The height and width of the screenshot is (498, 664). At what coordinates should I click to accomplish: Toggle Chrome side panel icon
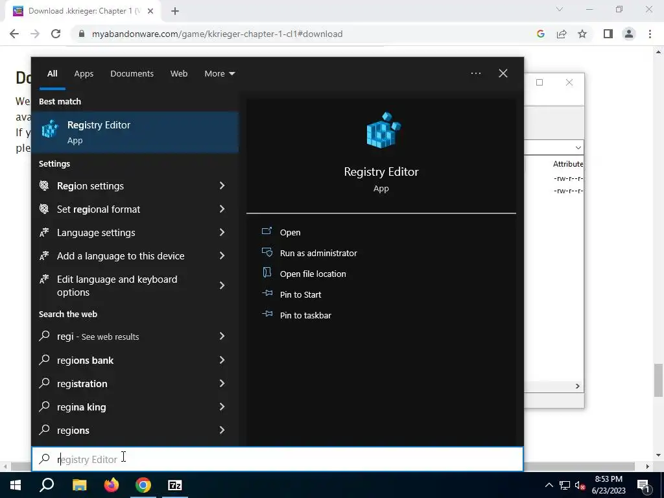[x=608, y=34]
